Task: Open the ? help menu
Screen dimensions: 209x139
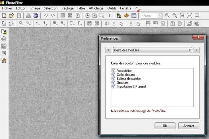Action: (x=136, y=8)
